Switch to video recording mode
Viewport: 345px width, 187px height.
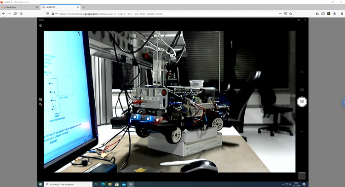click(x=302, y=89)
